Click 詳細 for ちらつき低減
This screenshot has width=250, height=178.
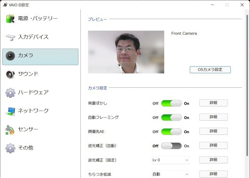[213, 174]
